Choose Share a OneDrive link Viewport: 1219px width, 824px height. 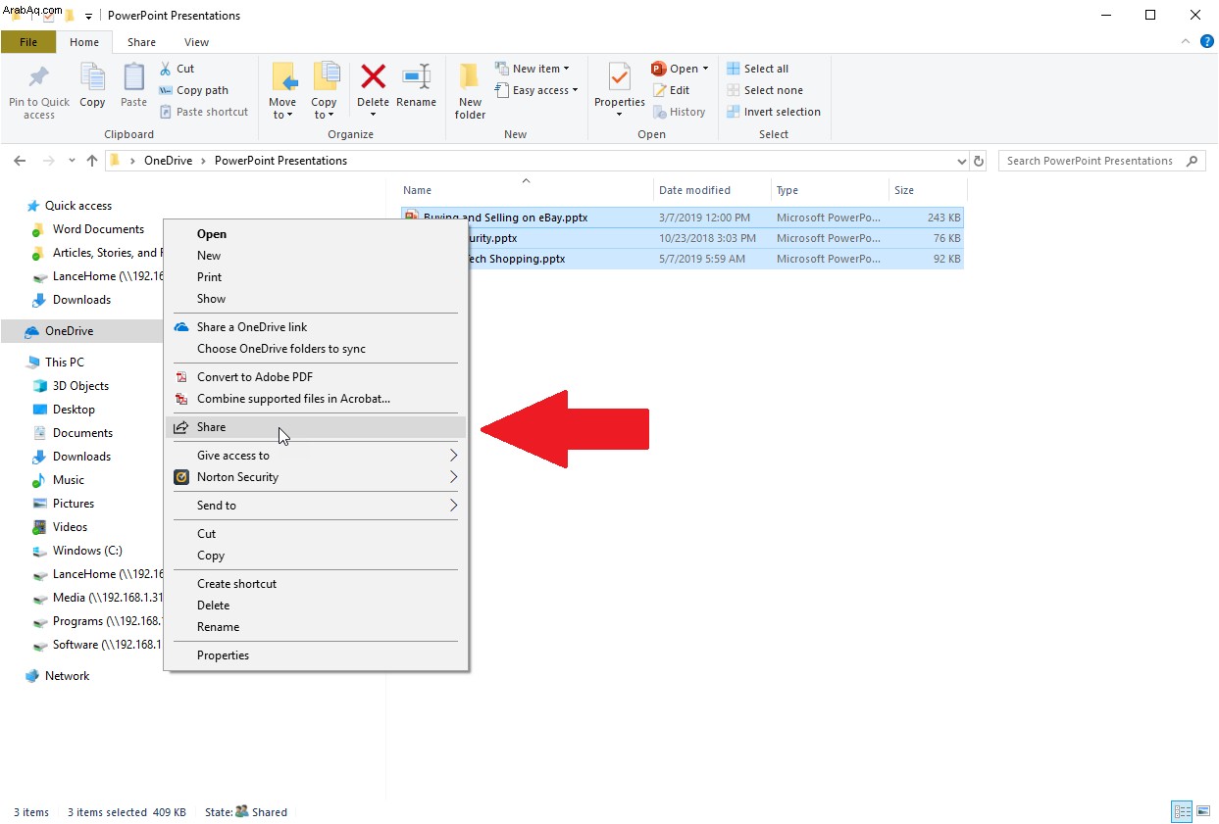(x=316, y=327)
